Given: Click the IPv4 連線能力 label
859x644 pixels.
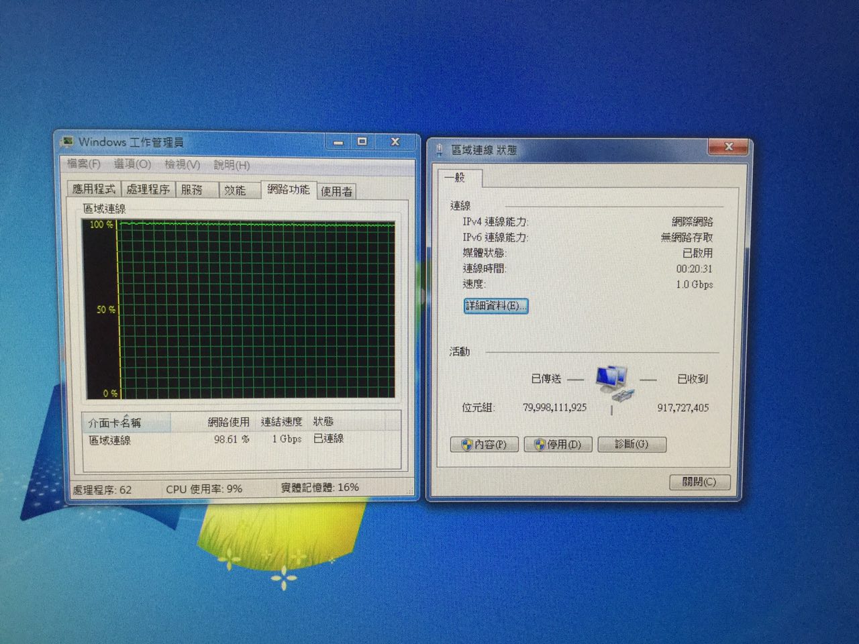Looking at the screenshot, I should 495,221.
